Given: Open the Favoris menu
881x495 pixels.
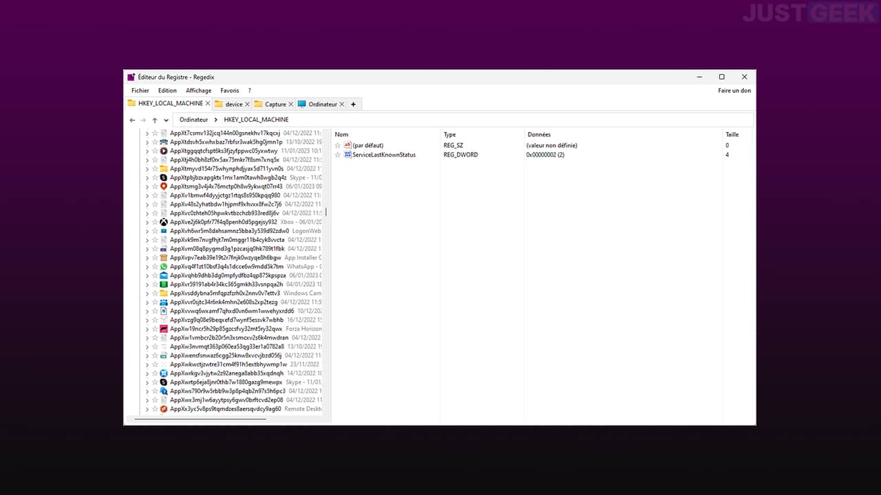Looking at the screenshot, I should [230, 90].
